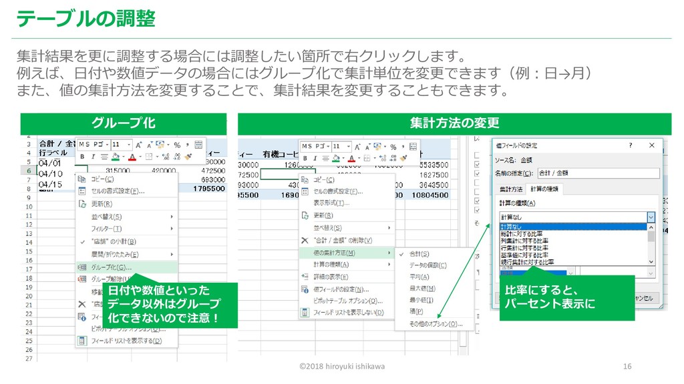Viewport: 684px width, 384px height.
Task: Click center align in the グループ化 panel mini toolbar
Action: pos(104,157)
